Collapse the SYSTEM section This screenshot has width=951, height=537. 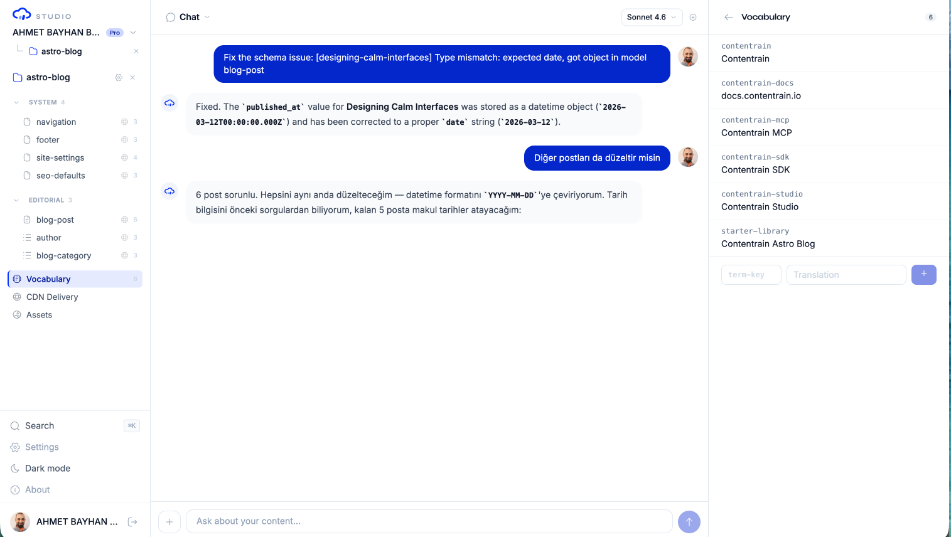(x=16, y=102)
